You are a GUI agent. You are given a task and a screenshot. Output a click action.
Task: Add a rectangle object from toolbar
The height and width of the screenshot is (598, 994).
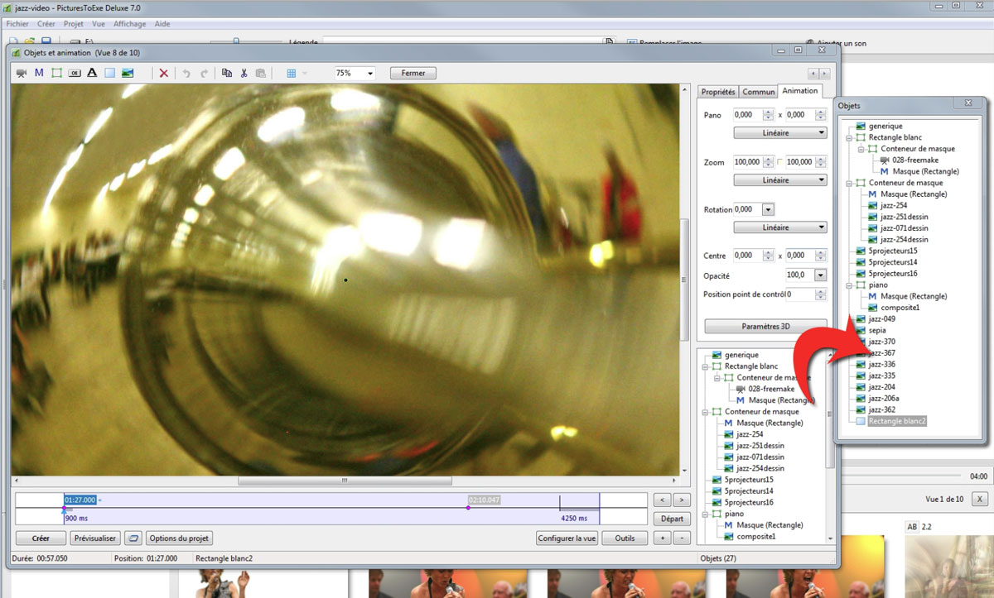pyautogui.click(x=109, y=73)
